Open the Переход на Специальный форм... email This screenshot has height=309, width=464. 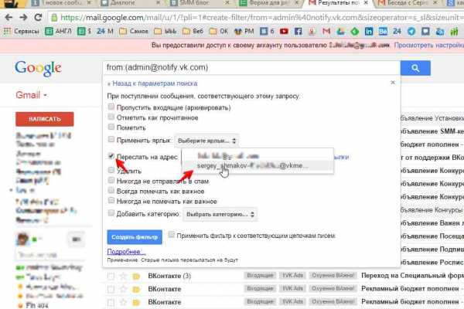[x=412, y=276]
